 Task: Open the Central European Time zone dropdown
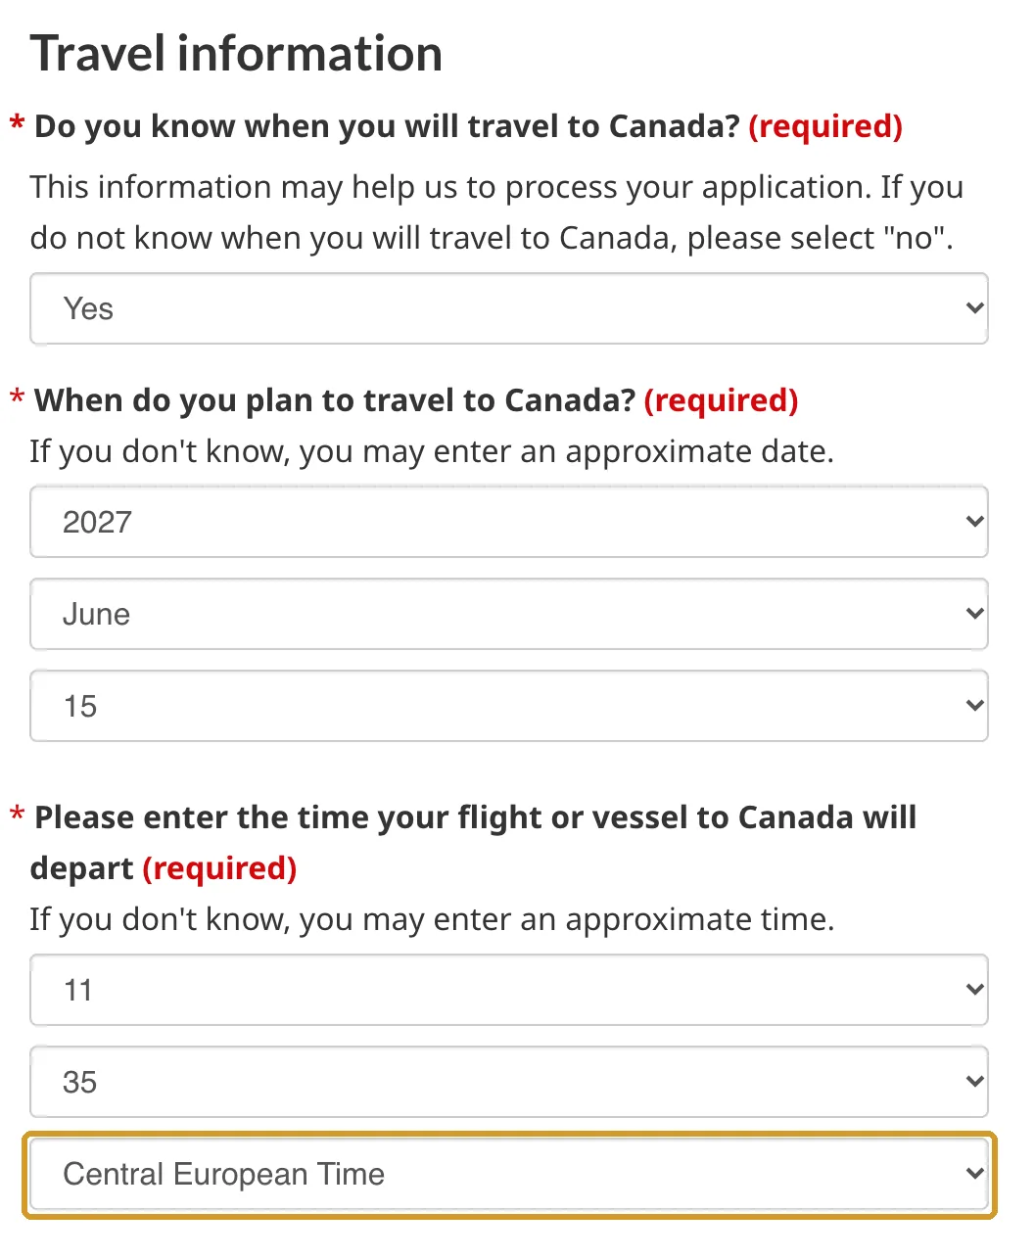click(x=508, y=1174)
